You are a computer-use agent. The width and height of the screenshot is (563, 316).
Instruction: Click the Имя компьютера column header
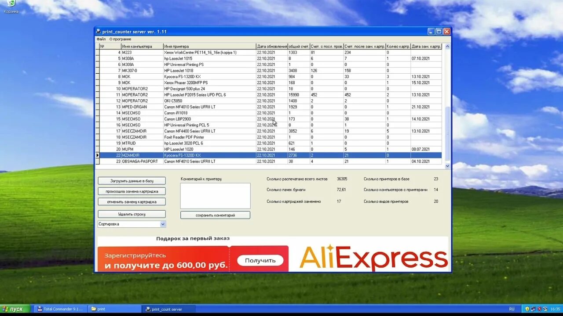coord(142,47)
